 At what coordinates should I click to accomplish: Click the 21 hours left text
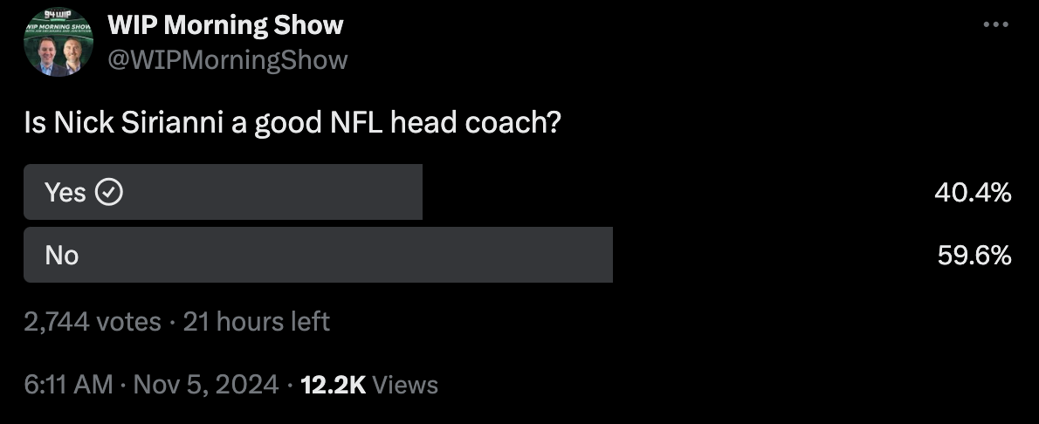(x=257, y=322)
